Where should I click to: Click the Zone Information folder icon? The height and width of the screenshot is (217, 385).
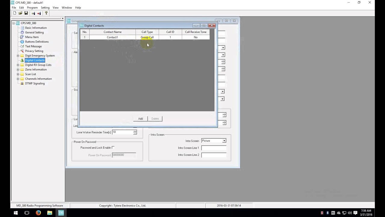22,70
